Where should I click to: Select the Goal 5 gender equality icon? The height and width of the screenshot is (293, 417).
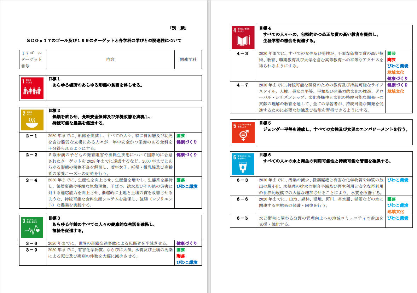tap(243, 133)
